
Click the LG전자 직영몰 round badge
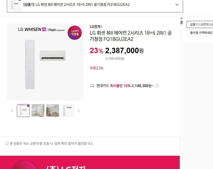click(x=75, y=33)
